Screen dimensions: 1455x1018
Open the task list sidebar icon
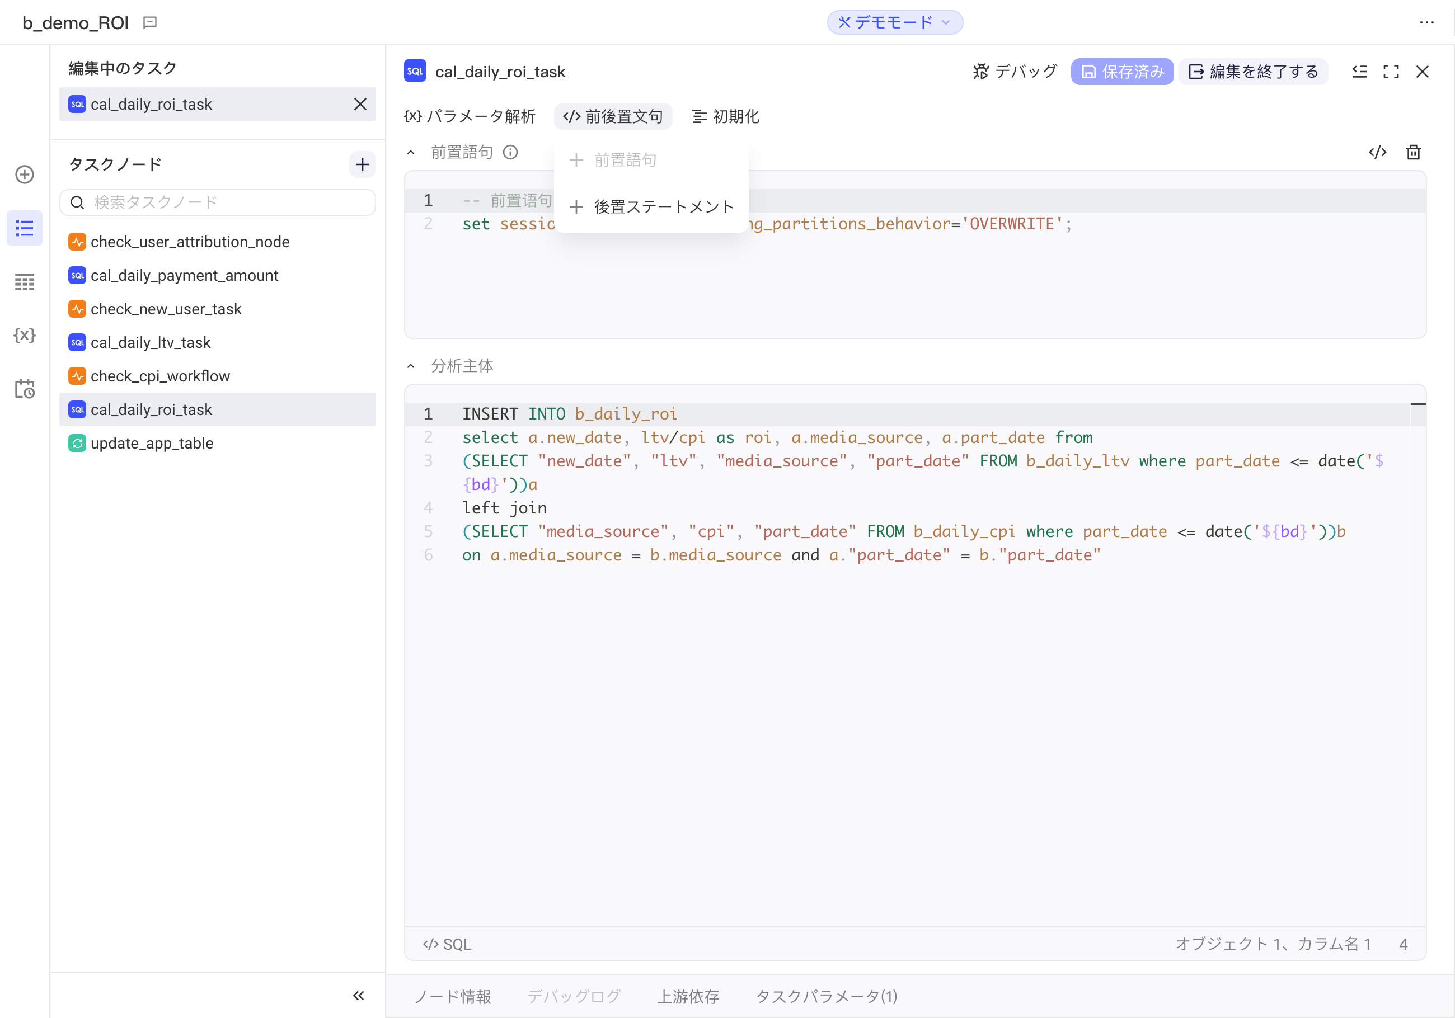(25, 228)
